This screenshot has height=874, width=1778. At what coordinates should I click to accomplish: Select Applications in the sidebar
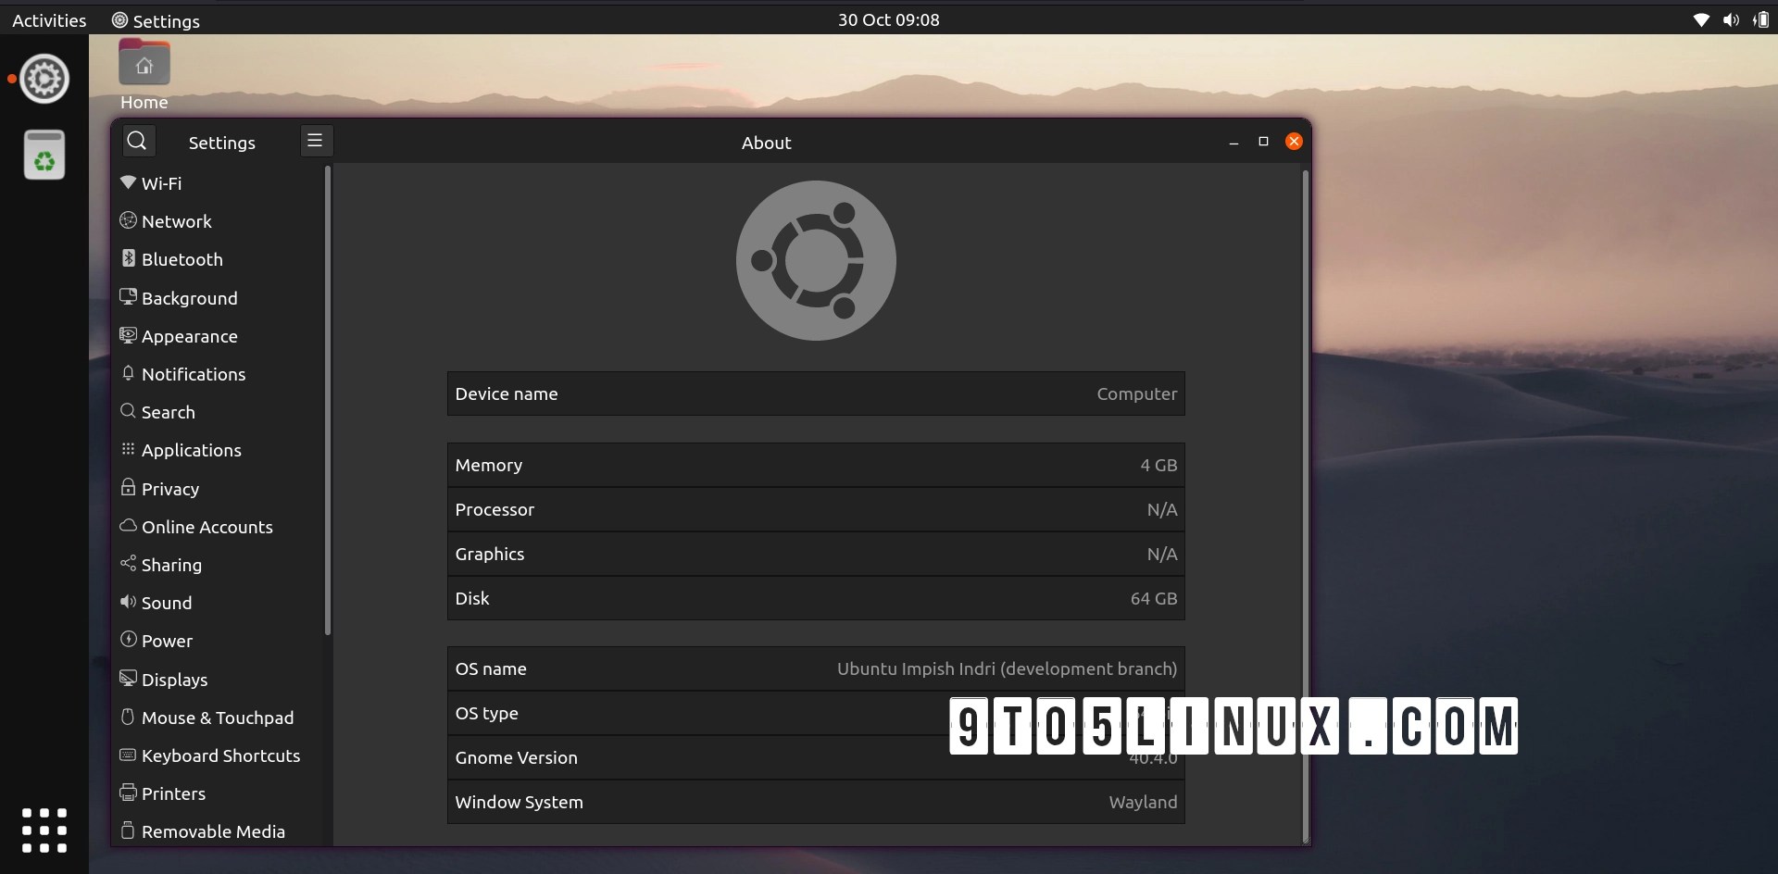point(219,450)
